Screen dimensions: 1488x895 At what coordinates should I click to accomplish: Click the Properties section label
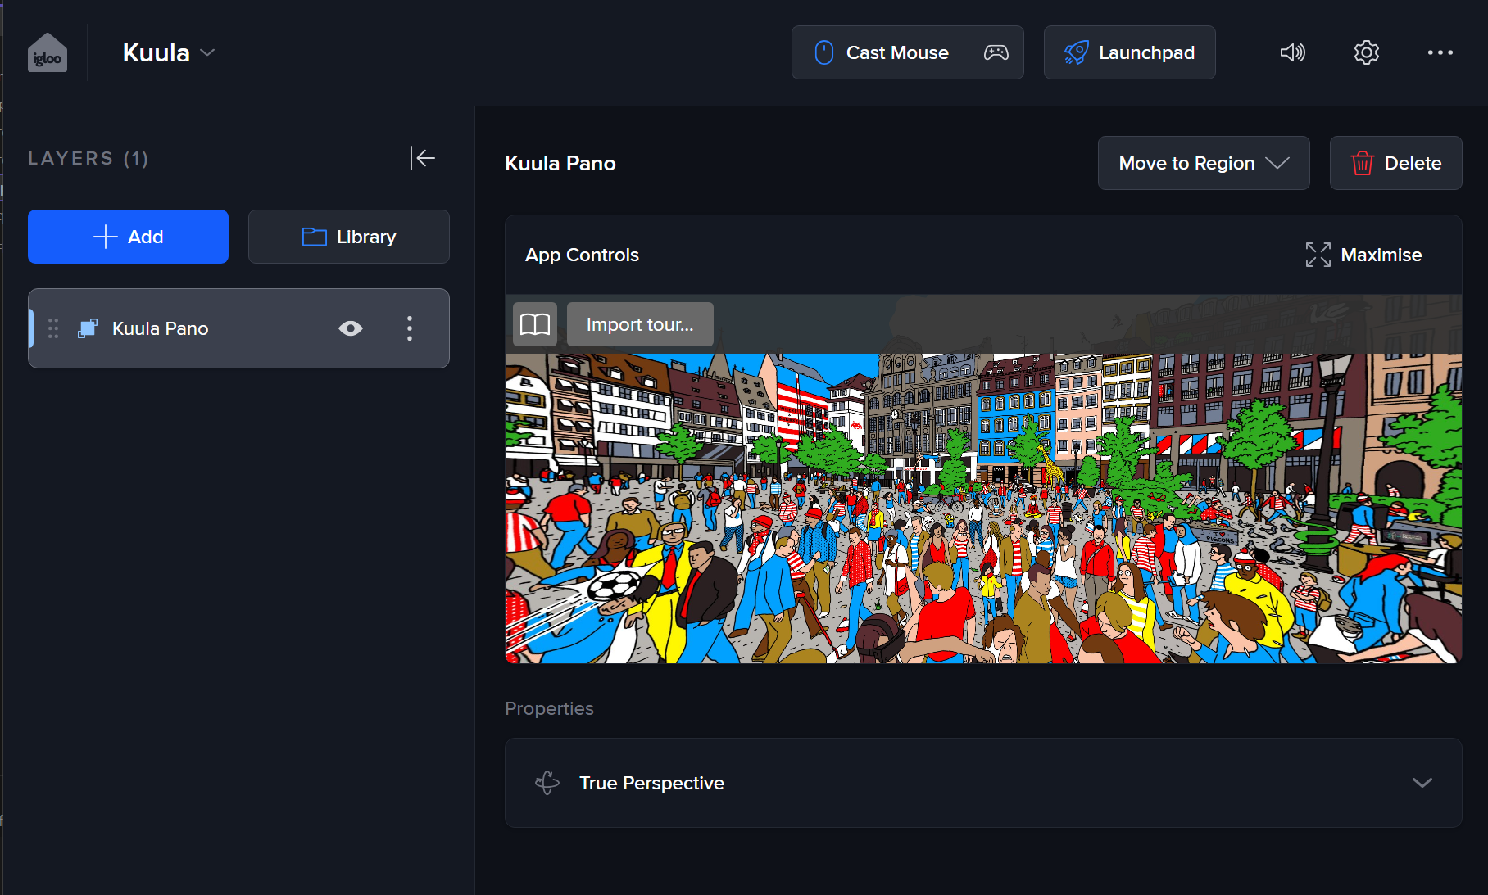[549, 708]
